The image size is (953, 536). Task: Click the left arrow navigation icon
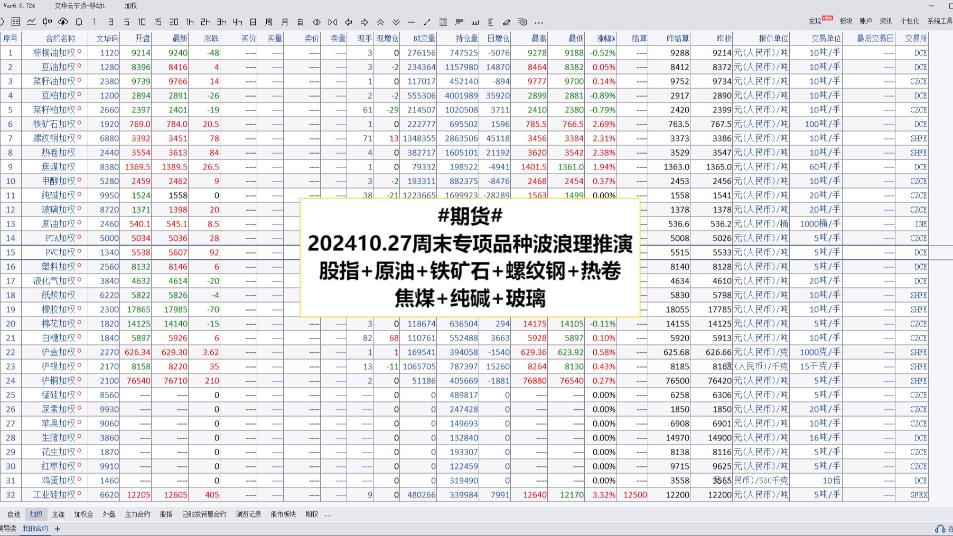(348, 22)
